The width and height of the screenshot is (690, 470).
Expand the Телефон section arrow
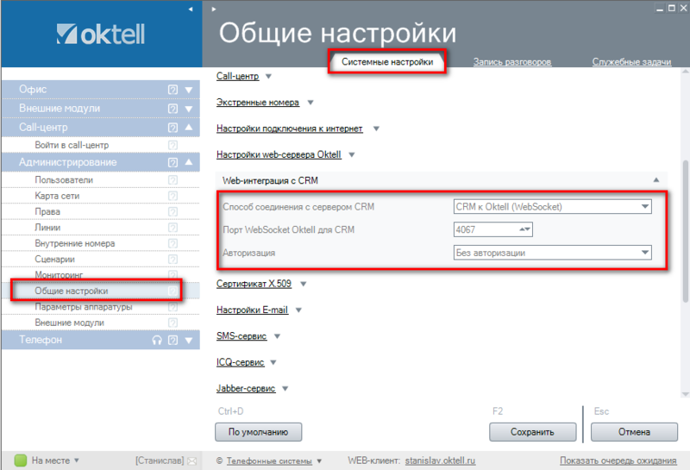pos(189,340)
